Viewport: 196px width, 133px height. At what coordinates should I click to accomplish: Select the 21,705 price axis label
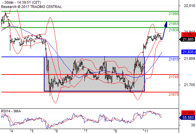189,85
